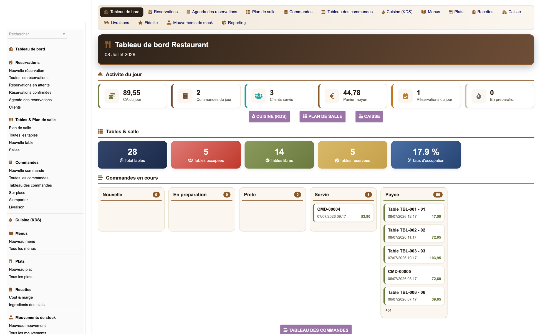Click the bell icon beside Activite du jour

[x=100, y=74]
